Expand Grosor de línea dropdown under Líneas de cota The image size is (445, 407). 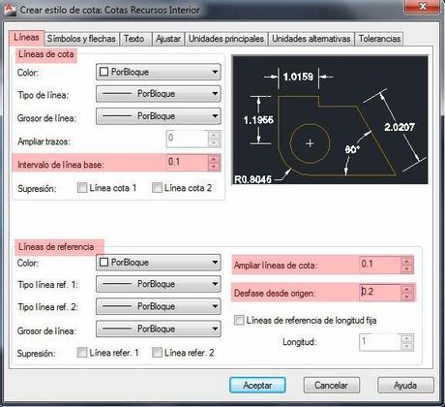(x=159, y=116)
